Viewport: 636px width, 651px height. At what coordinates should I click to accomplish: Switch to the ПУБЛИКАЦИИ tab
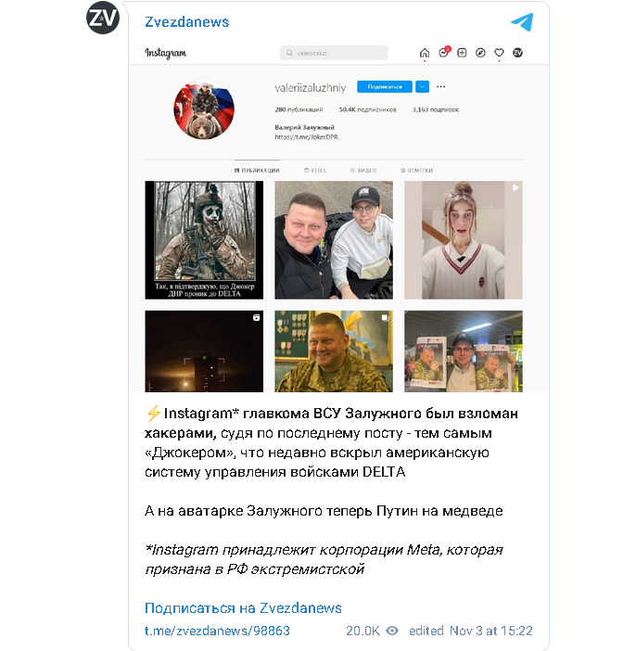pos(257,171)
